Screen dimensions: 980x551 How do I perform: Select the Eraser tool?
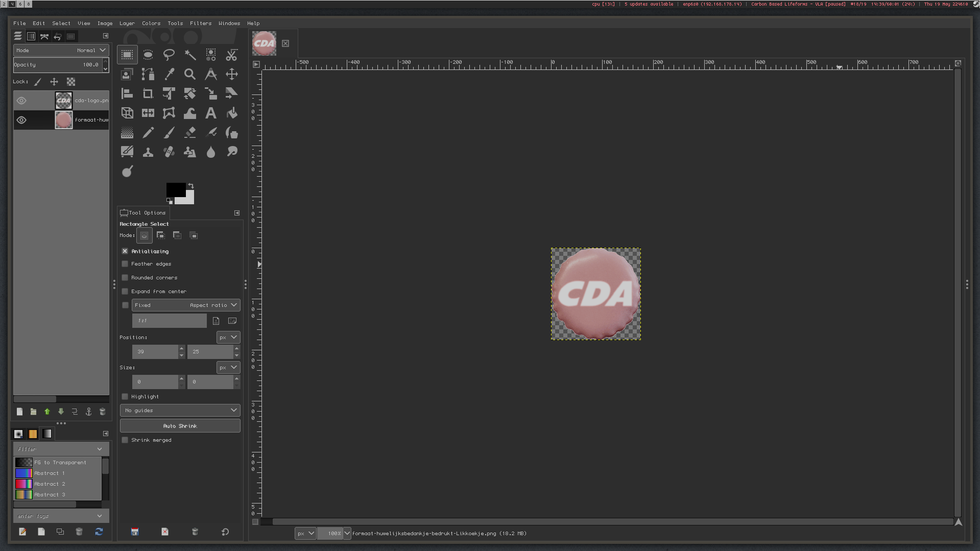click(x=189, y=133)
